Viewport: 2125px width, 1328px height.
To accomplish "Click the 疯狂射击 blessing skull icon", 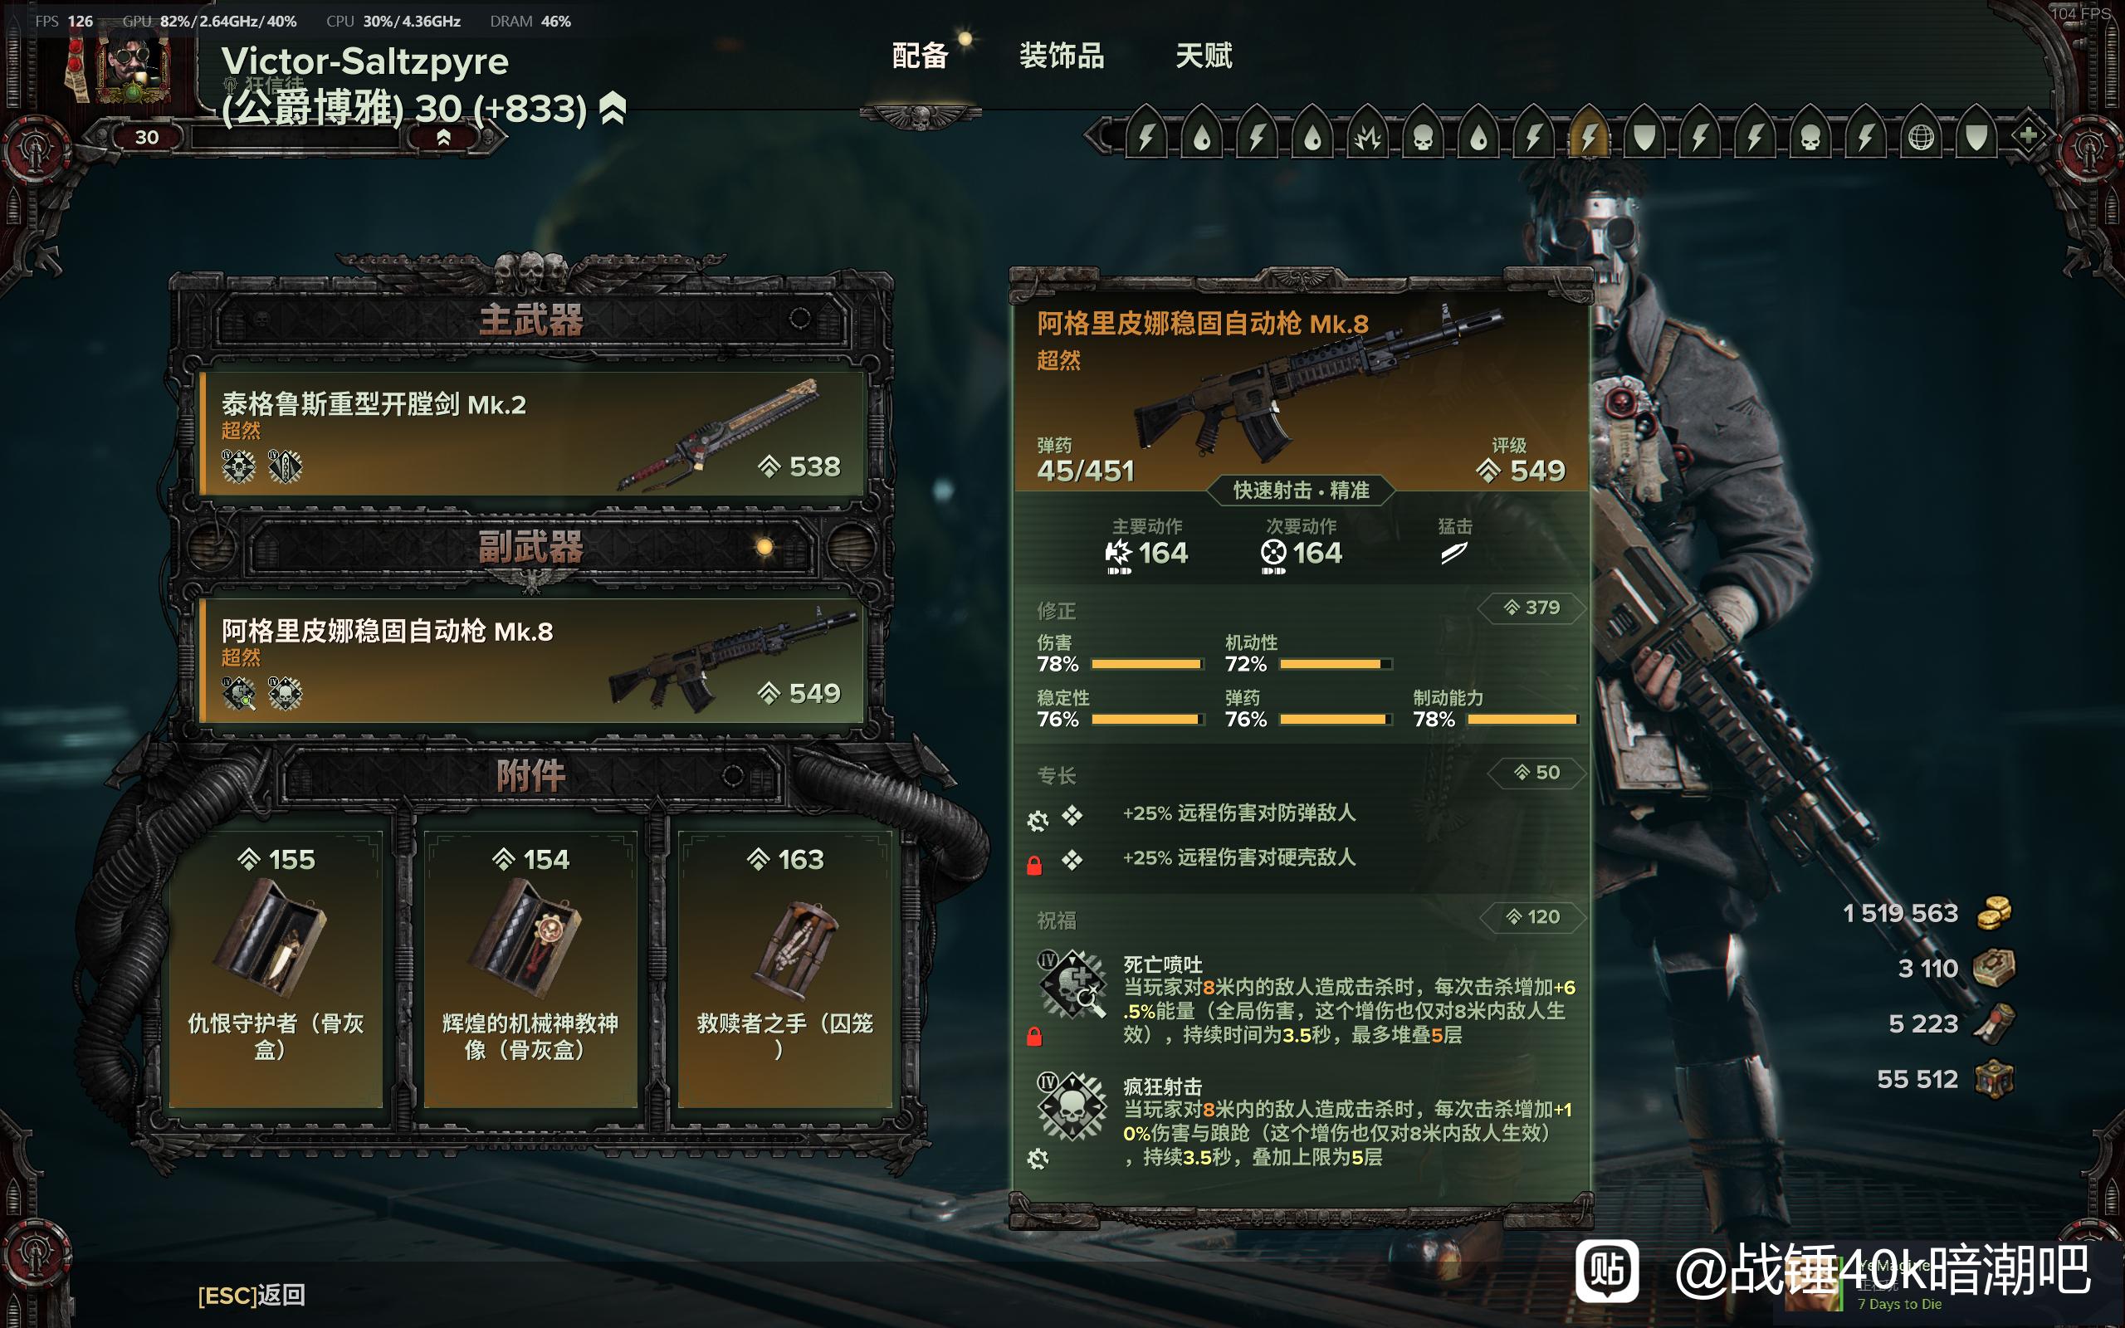I will [1072, 1106].
